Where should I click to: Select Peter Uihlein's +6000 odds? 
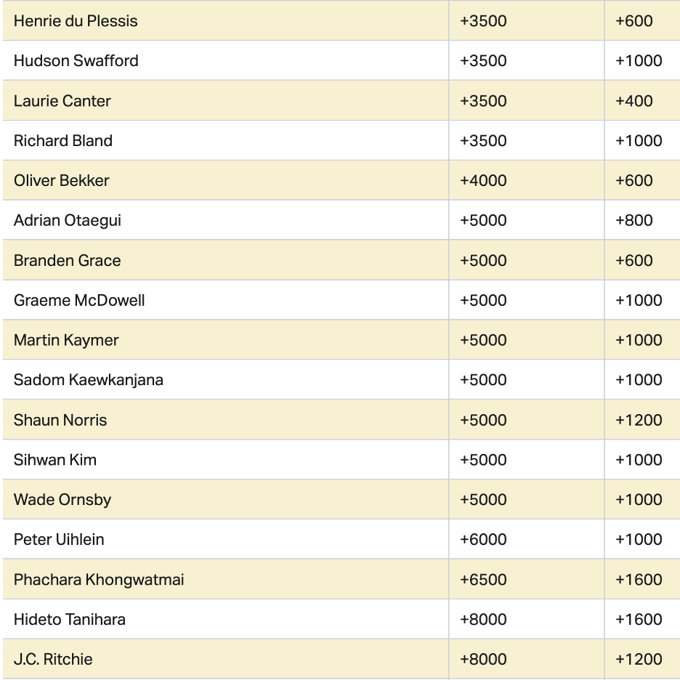tap(483, 539)
